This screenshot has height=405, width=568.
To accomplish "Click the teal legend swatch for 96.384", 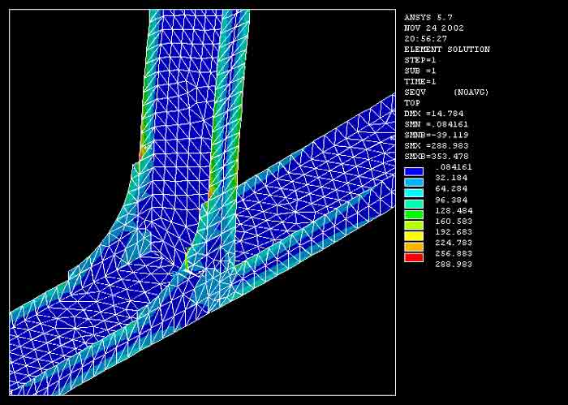I will (414, 204).
